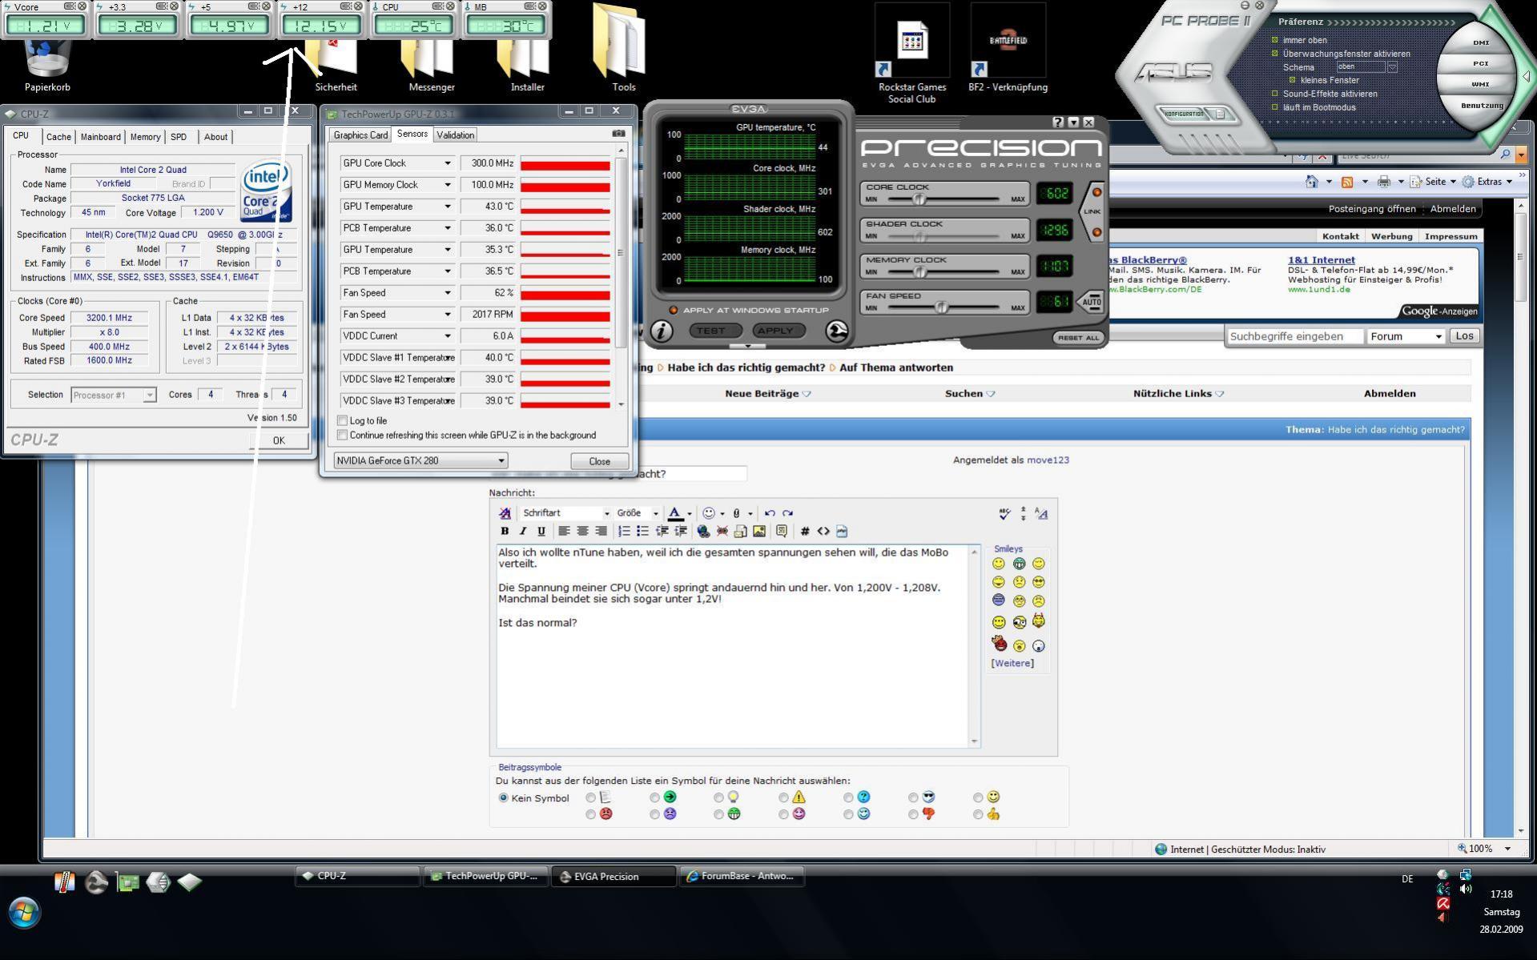Apply italic formatting in the forum editor
This screenshot has height=960, width=1537.
tap(523, 531)
